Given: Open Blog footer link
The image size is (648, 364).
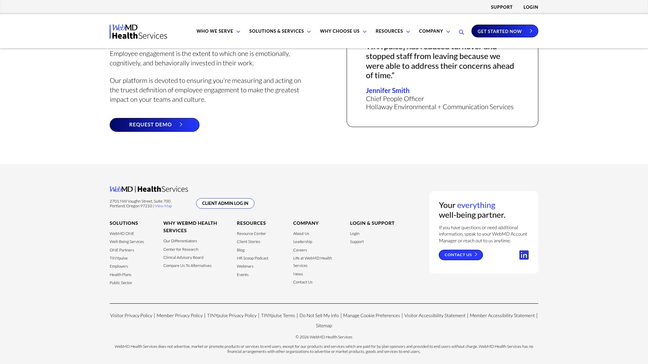Looking at the screenshot, I should pyautogui.click(x=241, y=250).
